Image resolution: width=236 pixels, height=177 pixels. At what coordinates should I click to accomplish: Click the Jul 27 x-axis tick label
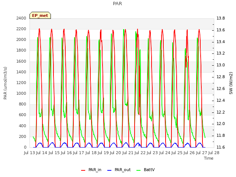pyautogui.click(x=202, y=153)
